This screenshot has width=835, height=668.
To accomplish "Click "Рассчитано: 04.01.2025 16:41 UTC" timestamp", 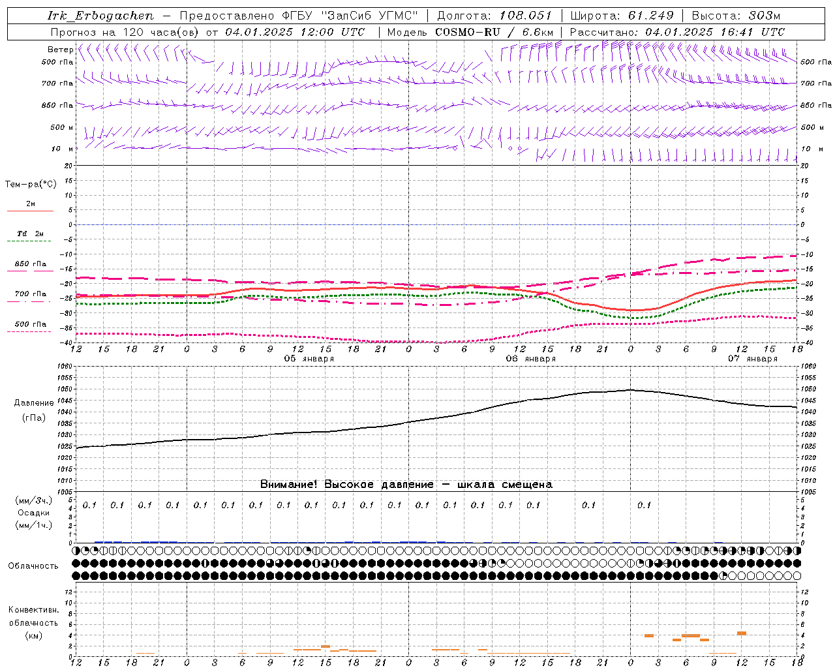I will pyautogui.click(x=677, y=32).
